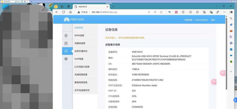Open the gear settings section icon
The image size is (237, 109).
click(x=66, y=59)
